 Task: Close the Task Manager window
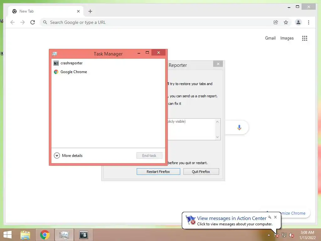158,53
